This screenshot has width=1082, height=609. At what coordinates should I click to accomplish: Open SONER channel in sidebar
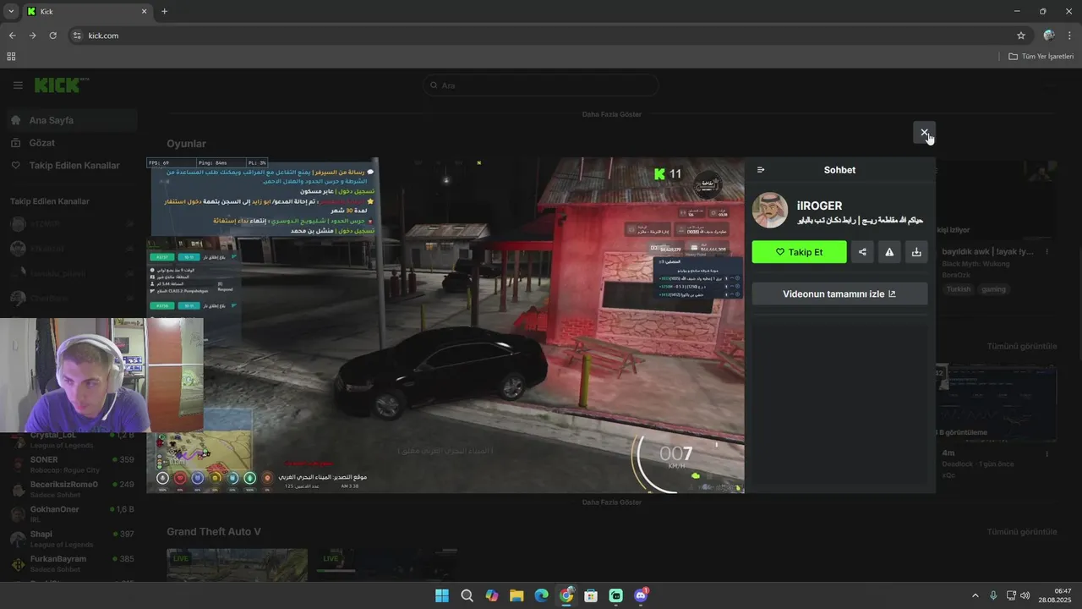click(x=71, y=464)
